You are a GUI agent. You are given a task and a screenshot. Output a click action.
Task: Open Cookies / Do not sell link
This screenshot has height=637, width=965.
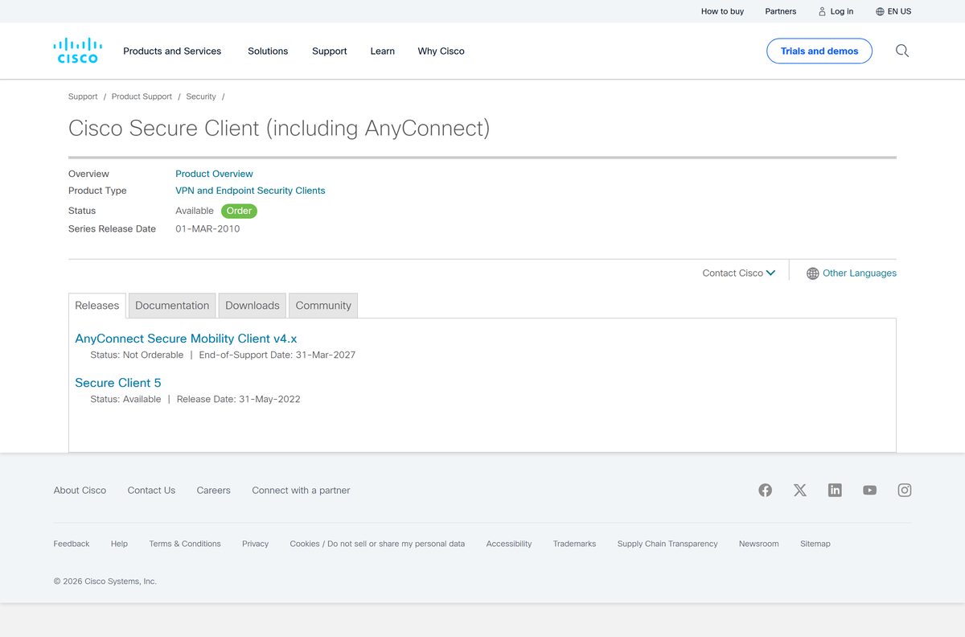tap(377, 544)
